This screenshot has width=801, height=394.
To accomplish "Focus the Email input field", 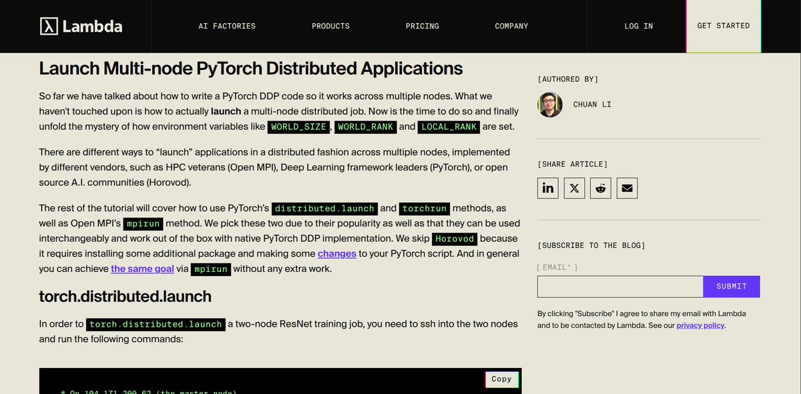I will [620, 287].
